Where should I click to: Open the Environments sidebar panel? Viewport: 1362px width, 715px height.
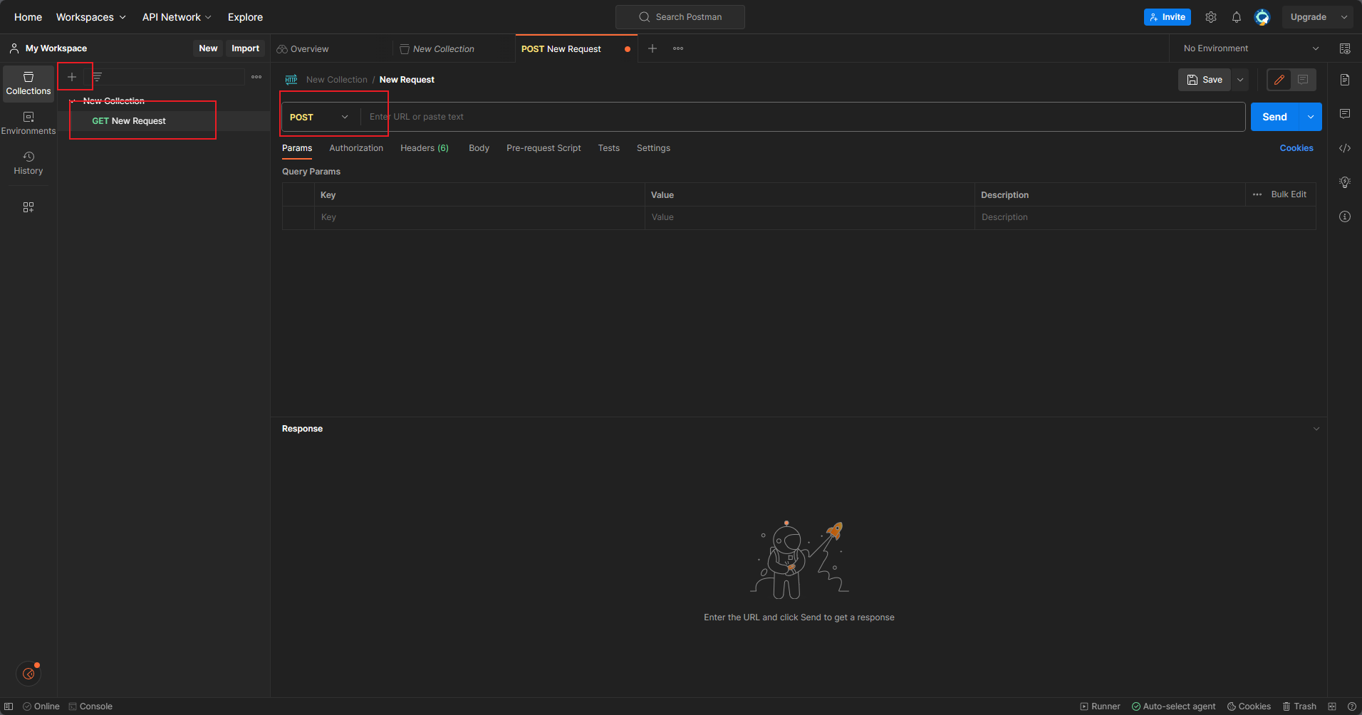(28, 123)
